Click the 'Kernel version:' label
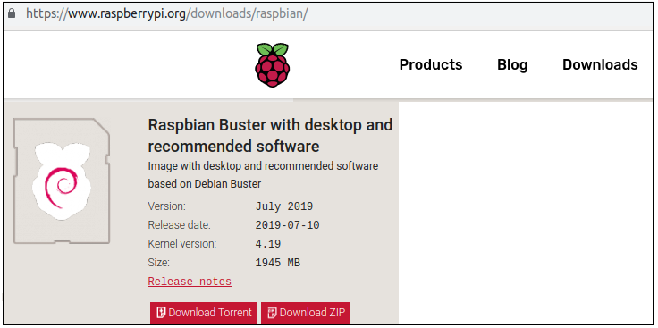This screenshot has width=658, height=328. point(182,244)
